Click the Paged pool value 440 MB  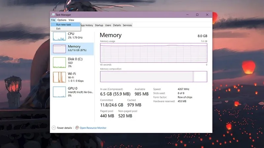point(107,116)
